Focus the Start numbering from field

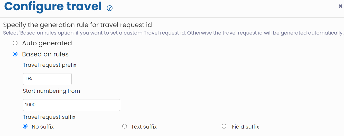click(71, 105)
